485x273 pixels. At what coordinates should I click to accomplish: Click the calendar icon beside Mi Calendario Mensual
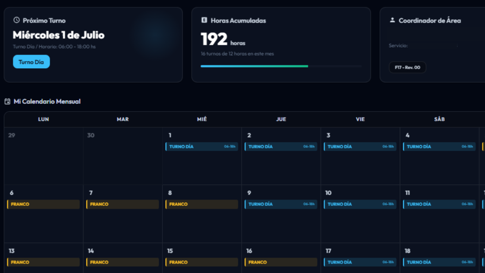(8, 101)
